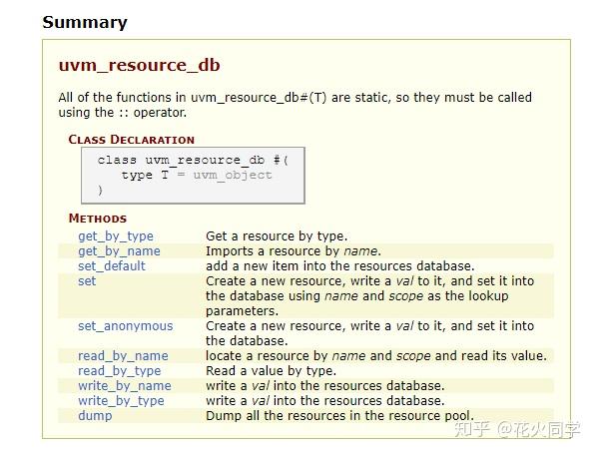Open the write_by_type method link
Screen dimensions: 596x455
[121, 401]
